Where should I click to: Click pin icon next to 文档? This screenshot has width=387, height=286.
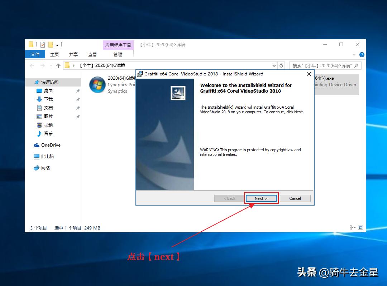click(x=78, y=108)
